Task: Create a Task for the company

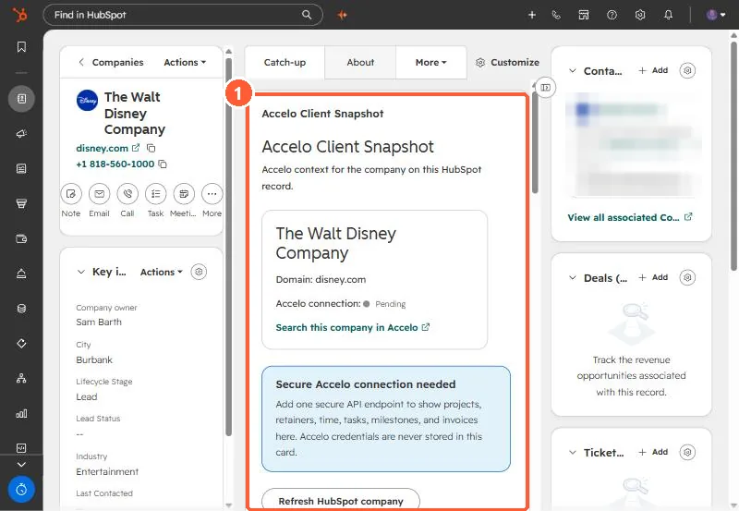Action: (x=155, y=194)
